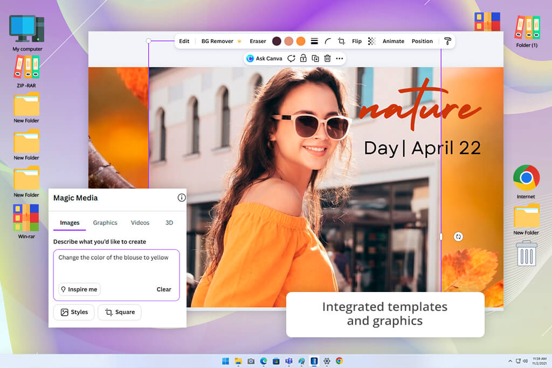
Task: Open the three-dot more options menu
Action: (x=340, y=58)
